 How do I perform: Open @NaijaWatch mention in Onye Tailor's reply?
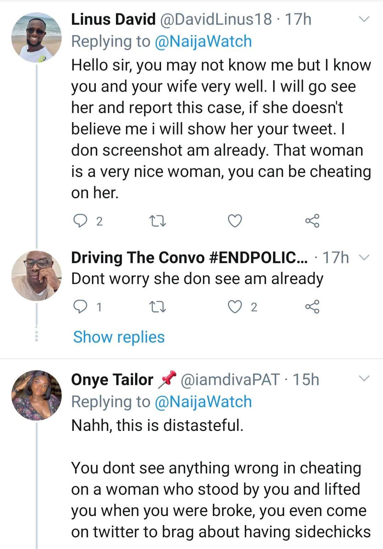click(203, 402)
